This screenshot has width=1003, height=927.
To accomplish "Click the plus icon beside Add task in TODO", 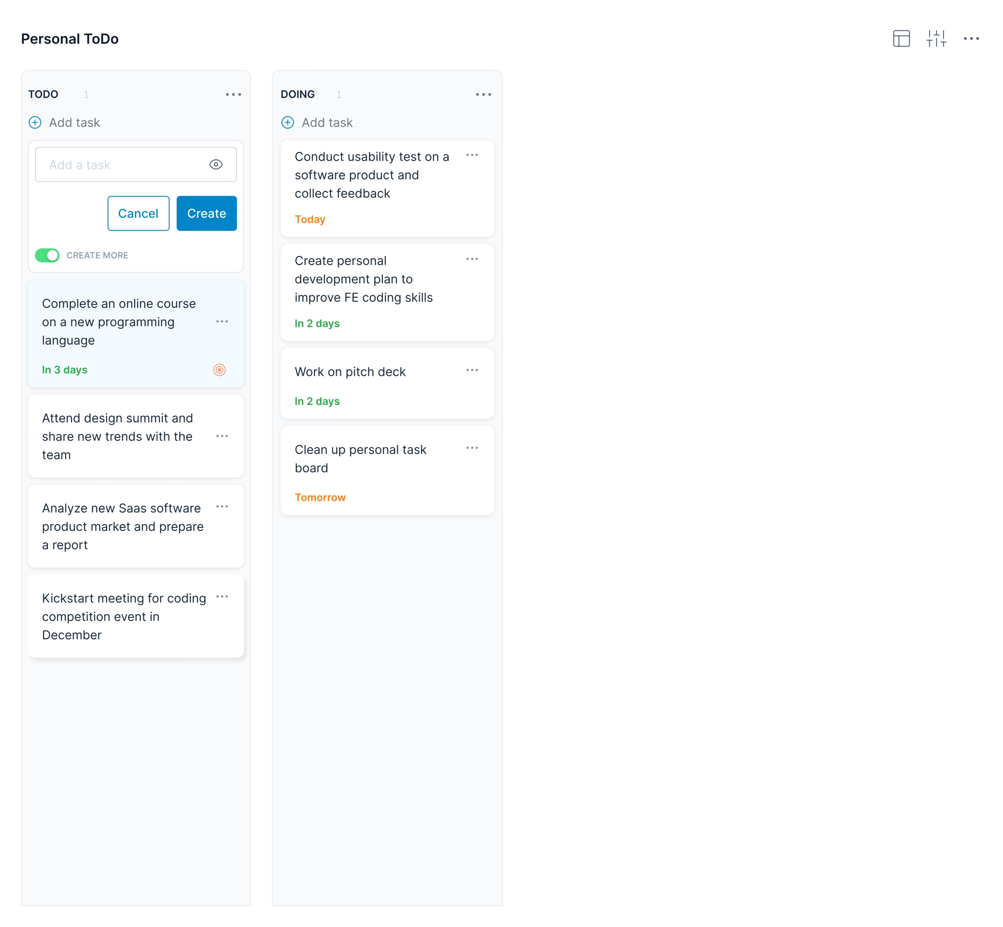I will (34, 122).
